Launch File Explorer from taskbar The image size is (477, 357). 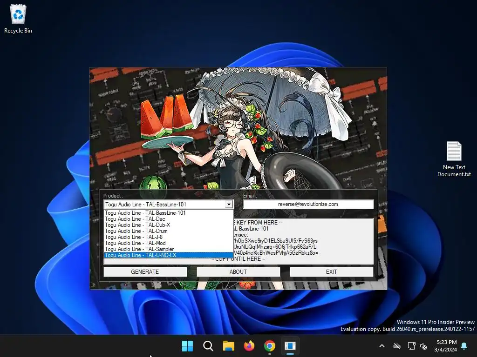pos(228,346)
